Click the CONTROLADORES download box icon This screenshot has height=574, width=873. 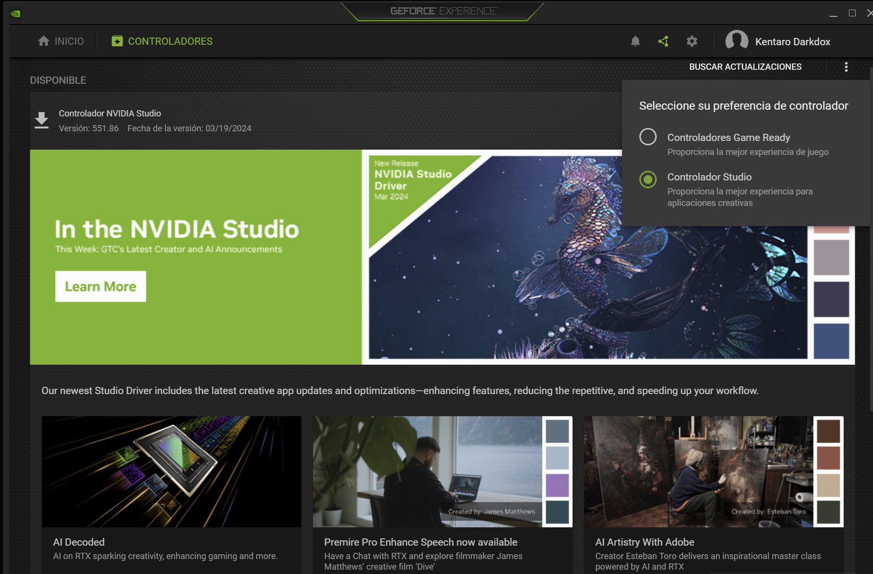coord(117,41)
